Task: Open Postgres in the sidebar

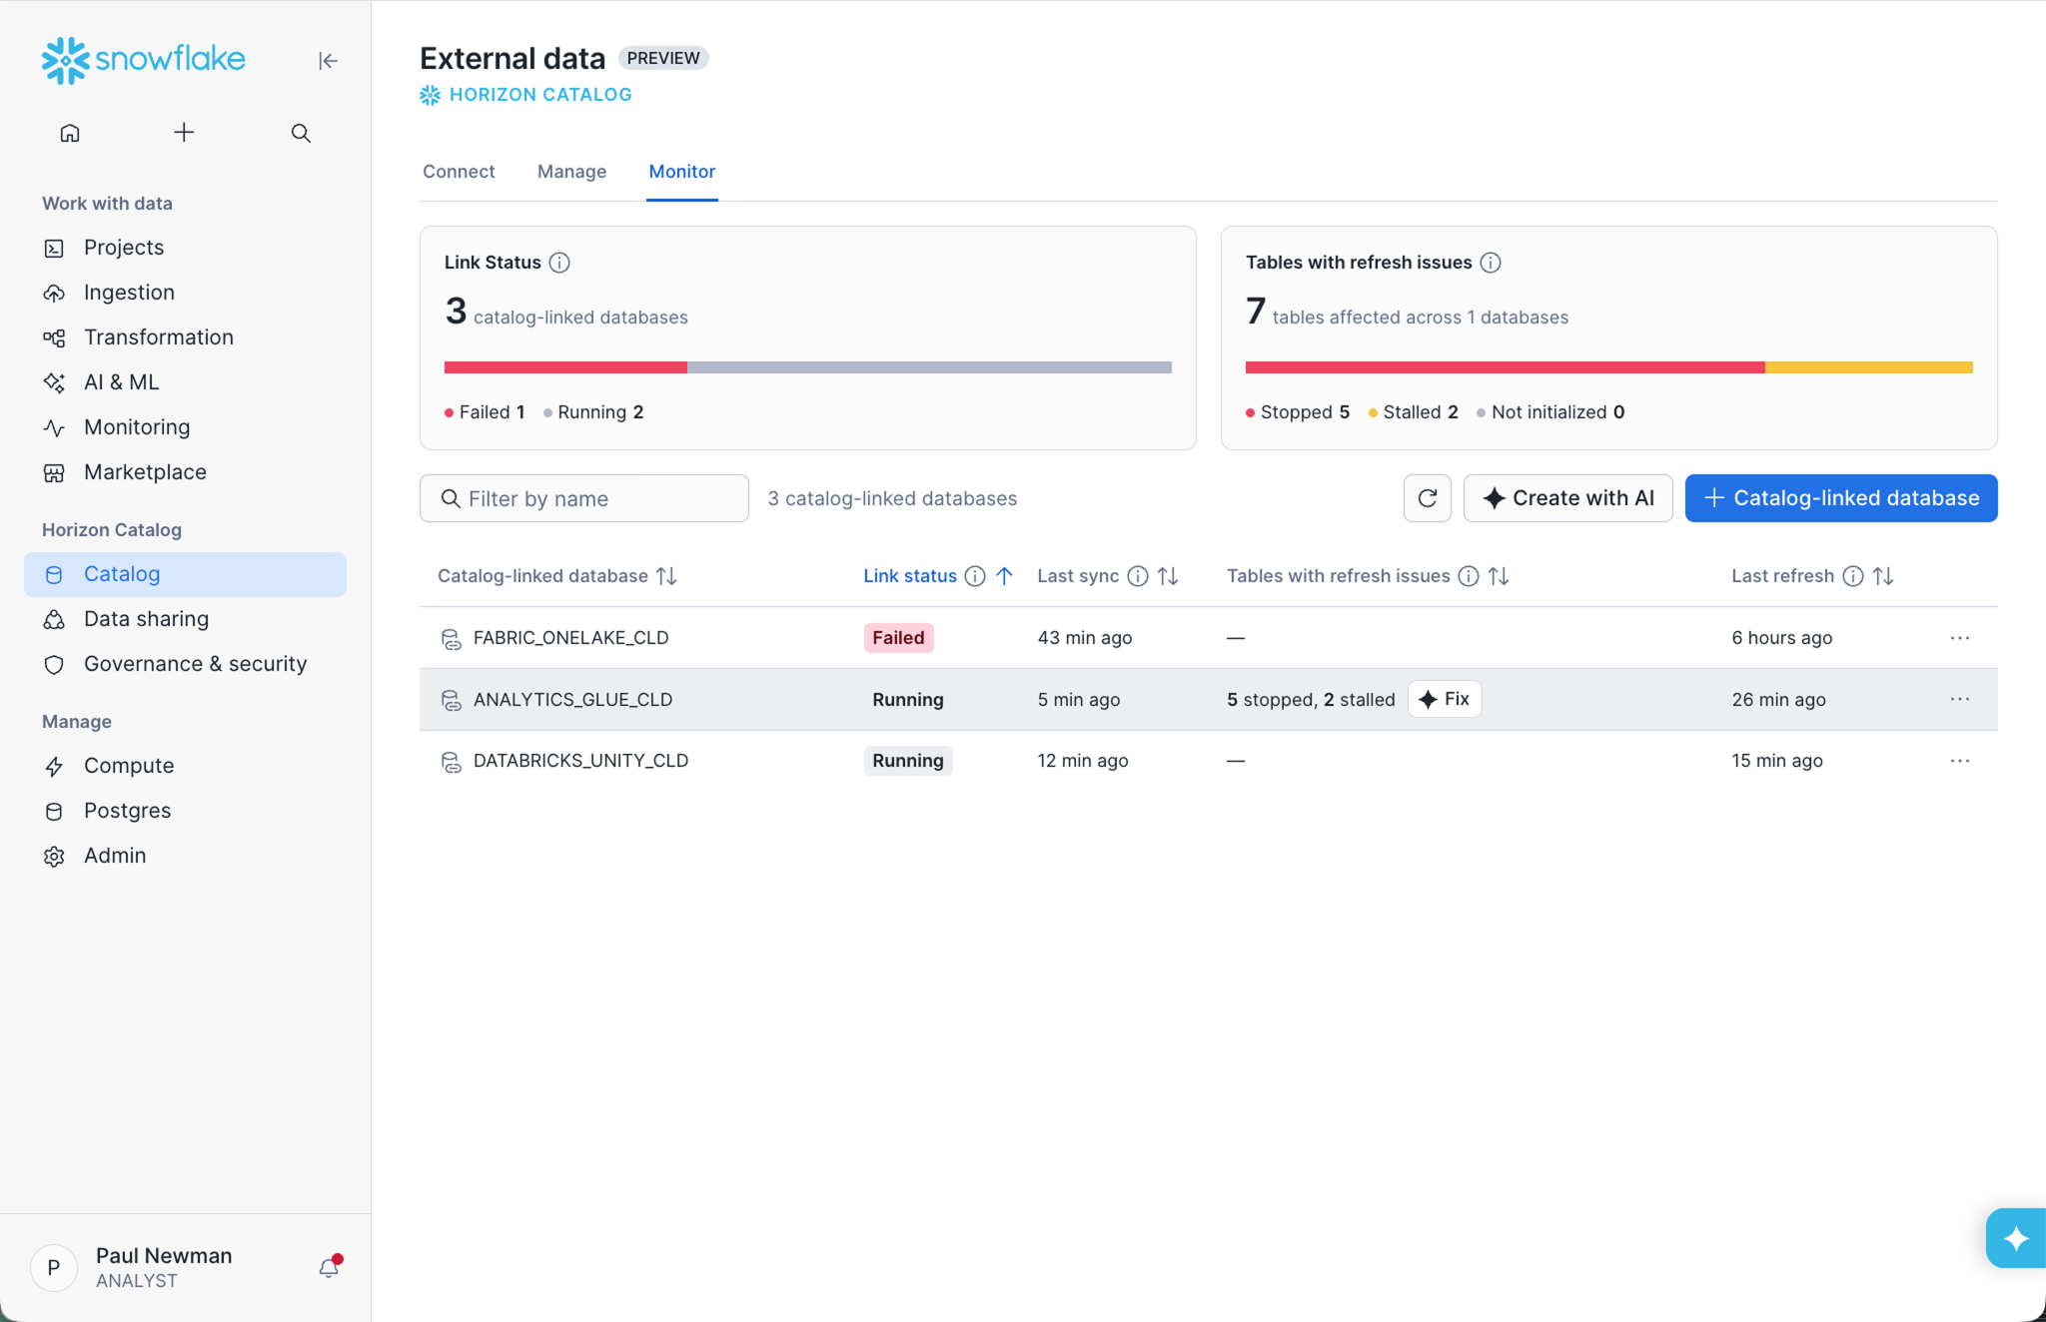Action: tap(185, 811)
